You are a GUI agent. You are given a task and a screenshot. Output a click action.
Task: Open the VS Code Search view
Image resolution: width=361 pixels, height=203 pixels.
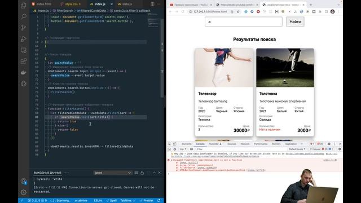pos(24,16)
